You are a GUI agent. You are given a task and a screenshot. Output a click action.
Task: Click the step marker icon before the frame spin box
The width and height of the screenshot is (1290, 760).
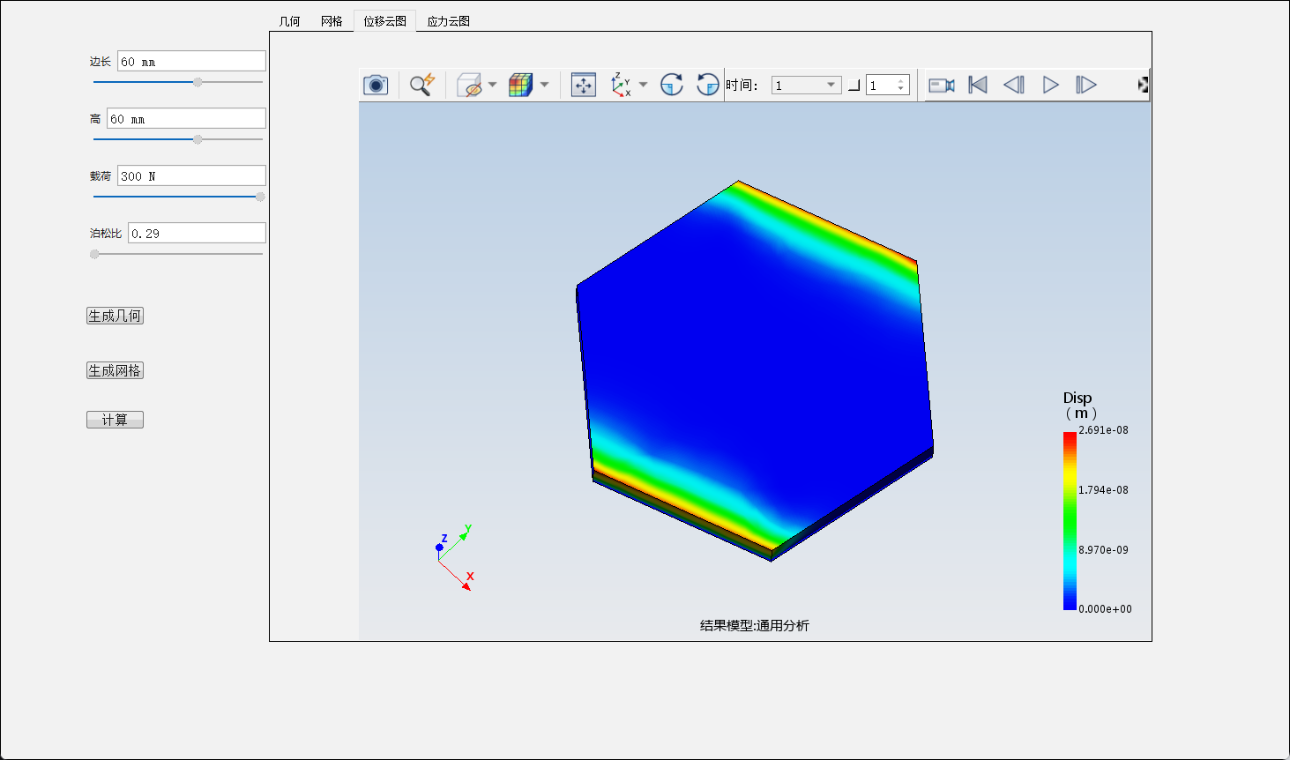pyautogui.click(x=854, y=86)
